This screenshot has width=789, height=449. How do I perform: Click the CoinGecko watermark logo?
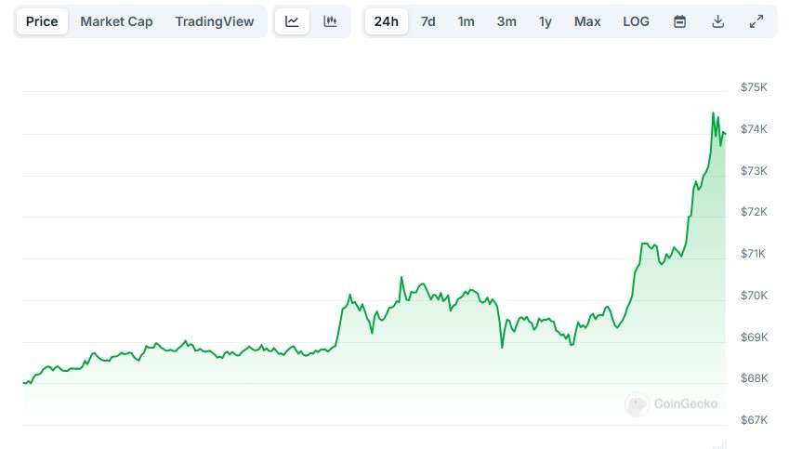(x=637, y=404)
